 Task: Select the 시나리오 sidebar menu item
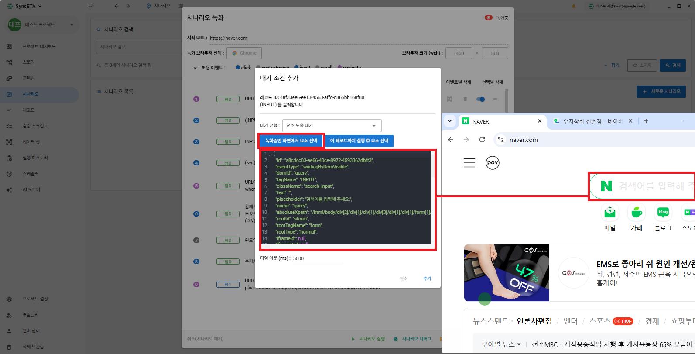(x=39, y=94)
